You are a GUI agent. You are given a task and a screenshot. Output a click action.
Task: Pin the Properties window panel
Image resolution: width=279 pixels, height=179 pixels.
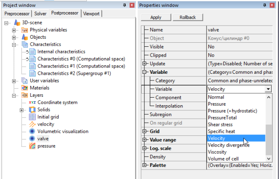(x=265, y=5)
